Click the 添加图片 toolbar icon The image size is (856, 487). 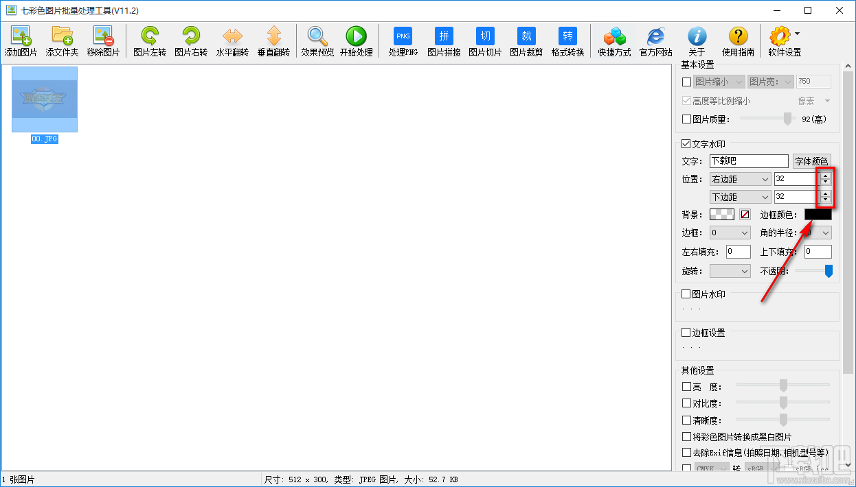click(21, 36)
